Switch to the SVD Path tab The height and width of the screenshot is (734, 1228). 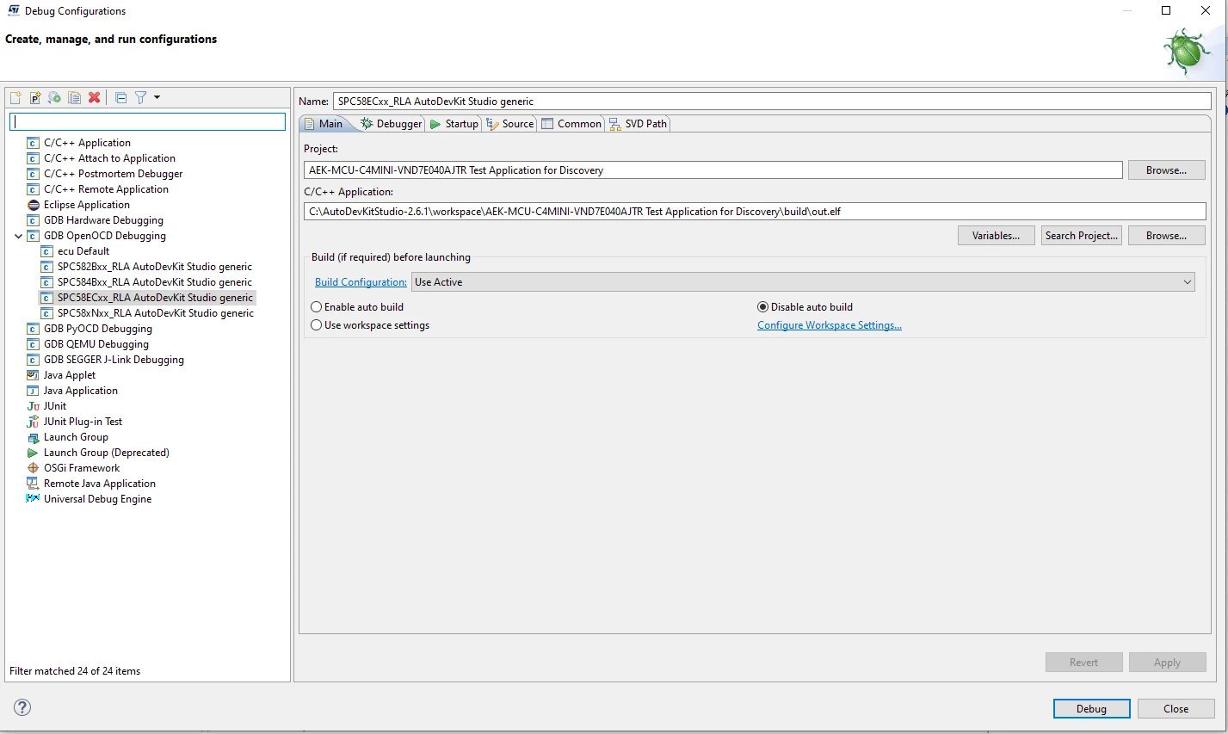click(x=638, y=124)
